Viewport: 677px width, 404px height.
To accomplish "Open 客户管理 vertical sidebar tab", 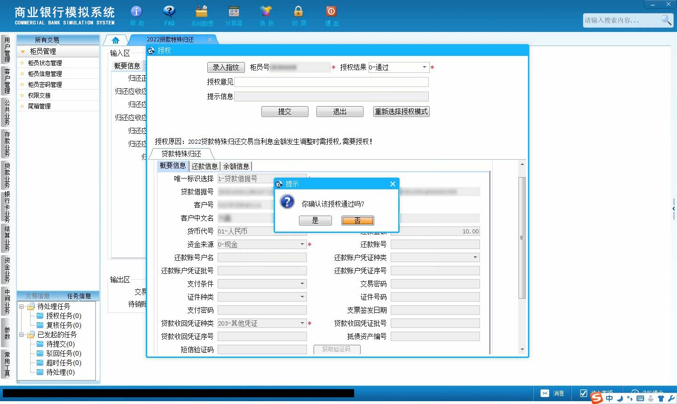I will (x=7, y=80).
